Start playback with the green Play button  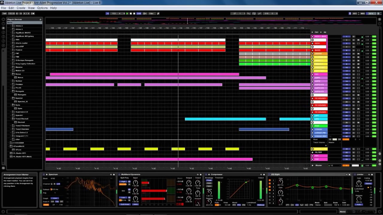[x=127, y=13]
